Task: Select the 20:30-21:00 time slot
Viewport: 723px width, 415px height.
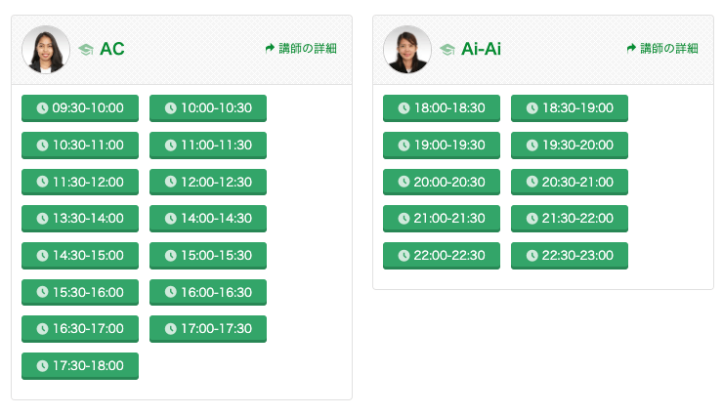Action: coord(570,182)
